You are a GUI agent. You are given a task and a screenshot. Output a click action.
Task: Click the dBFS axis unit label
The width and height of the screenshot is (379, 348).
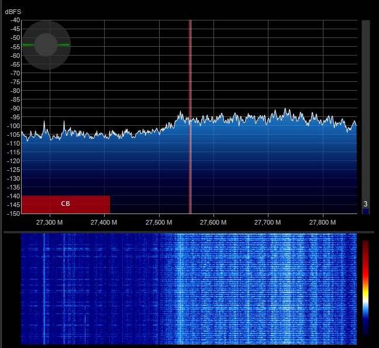pos(13,11)
